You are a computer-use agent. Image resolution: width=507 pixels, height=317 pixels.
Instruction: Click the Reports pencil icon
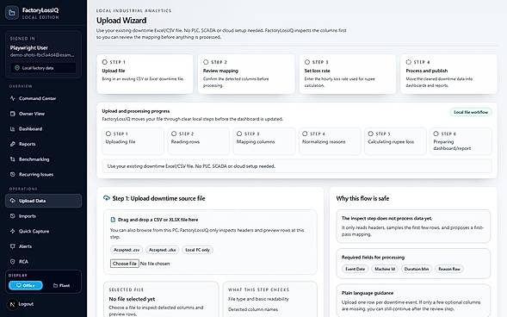coord(13,144)
